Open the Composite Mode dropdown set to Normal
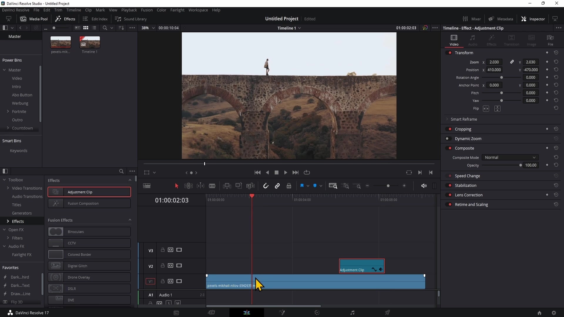 click(510, 157)
